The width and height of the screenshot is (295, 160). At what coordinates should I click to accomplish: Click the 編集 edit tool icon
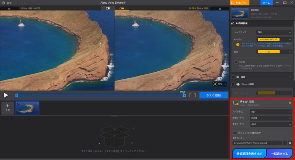[x=238, y=77]
